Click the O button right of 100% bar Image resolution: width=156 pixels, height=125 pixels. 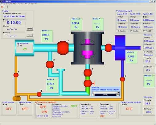coord(118,95)
